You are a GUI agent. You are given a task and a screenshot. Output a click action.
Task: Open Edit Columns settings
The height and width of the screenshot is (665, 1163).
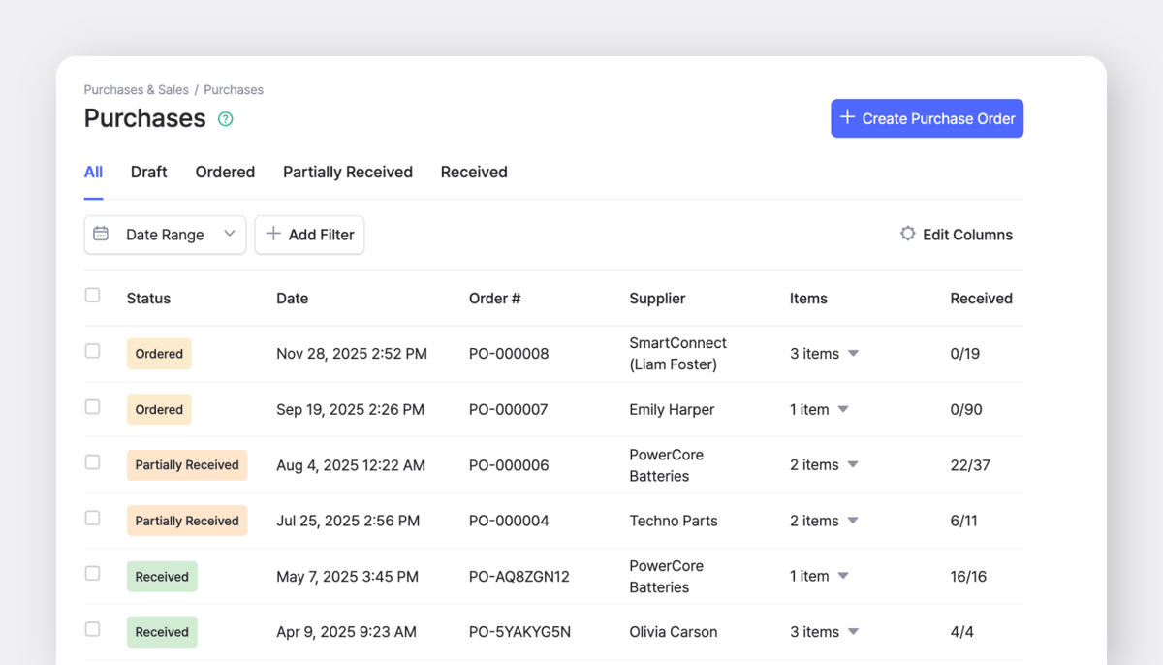pos(968,234)
